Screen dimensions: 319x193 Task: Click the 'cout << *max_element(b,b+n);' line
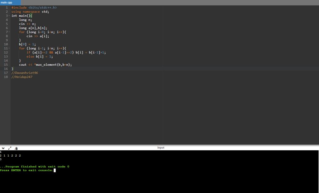pyautogui.click(x=45, y=65)
